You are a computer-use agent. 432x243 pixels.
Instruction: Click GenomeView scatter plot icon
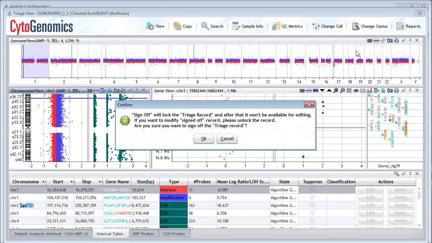[383, 40]
